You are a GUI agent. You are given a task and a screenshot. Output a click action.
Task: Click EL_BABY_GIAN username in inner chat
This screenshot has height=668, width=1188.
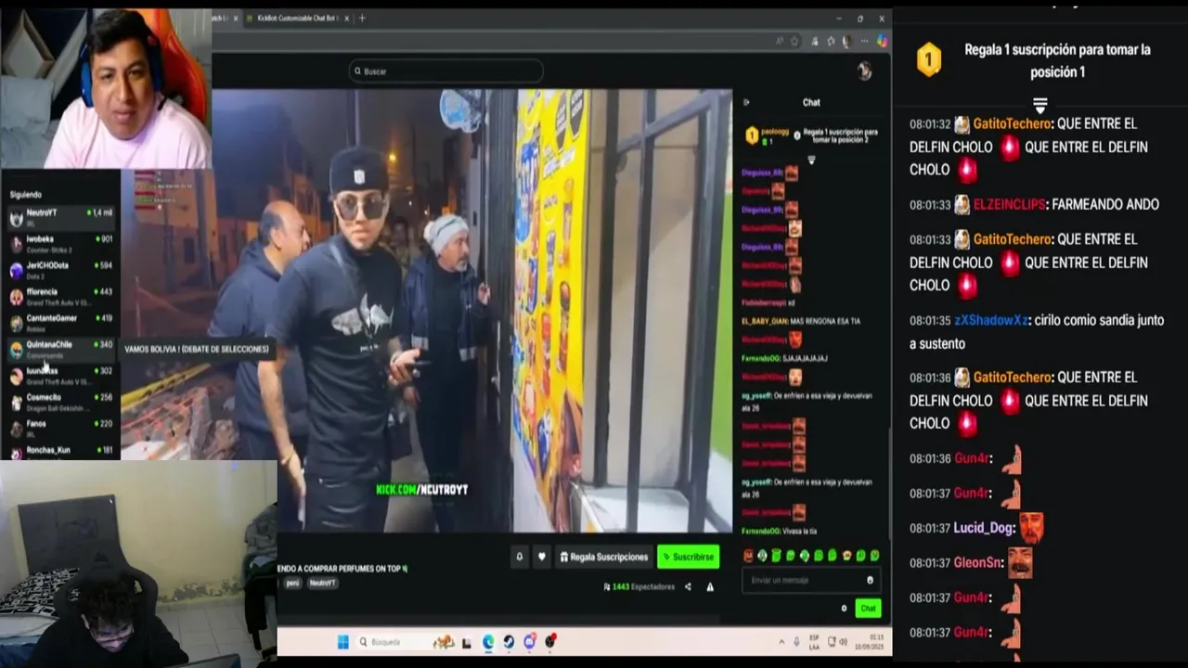[x=765, y=321]
